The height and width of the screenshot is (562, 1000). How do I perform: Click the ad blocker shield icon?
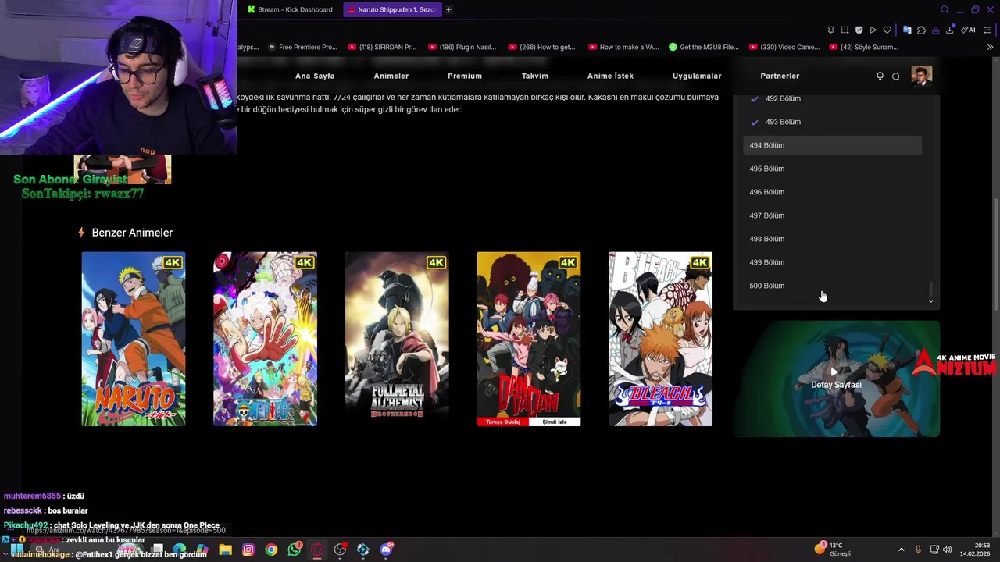[x=859, y=30]
